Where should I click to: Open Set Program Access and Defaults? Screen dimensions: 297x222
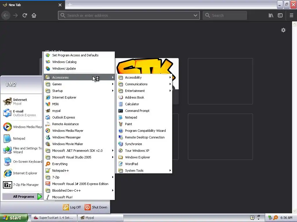coord(79,55)
